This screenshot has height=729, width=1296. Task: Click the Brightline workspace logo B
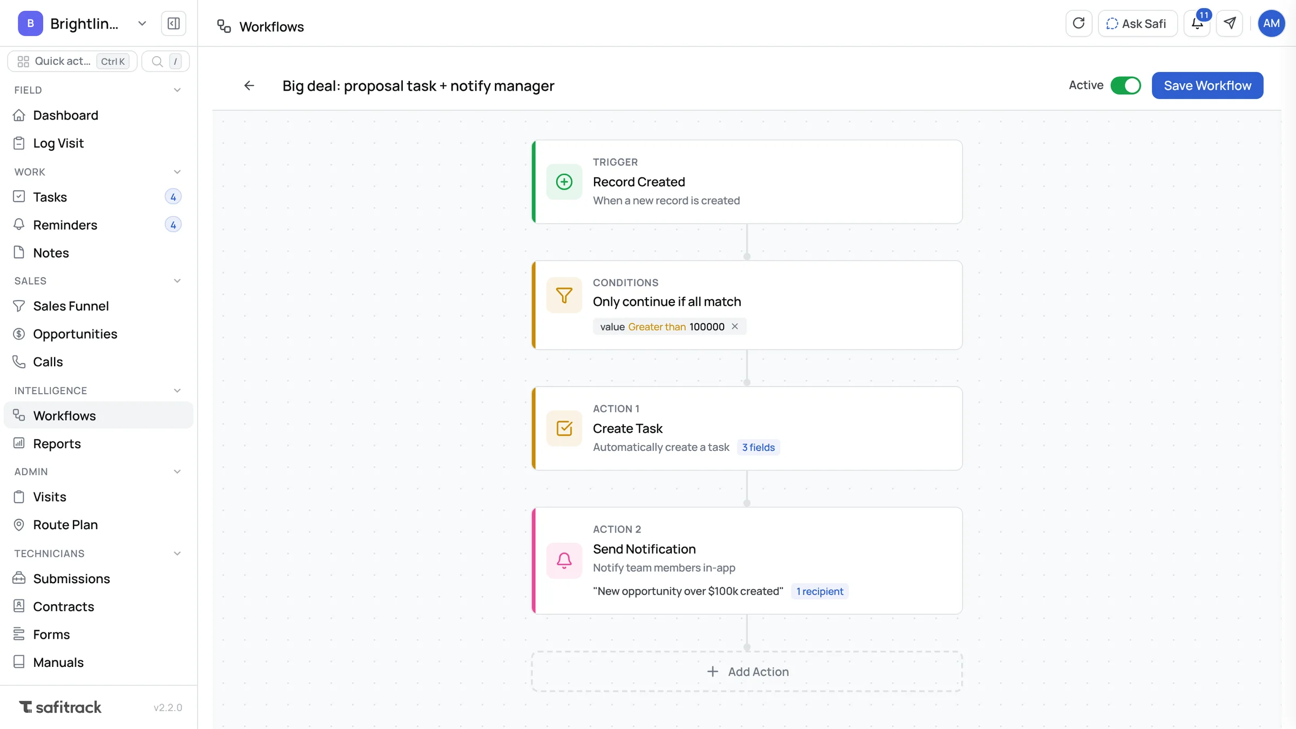pyautogui.click(x=30, y=23)
